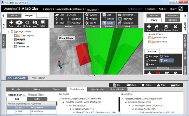Save the current view in Views panel
The height and width of the screenshot is (116, 189).
(149, 28)
